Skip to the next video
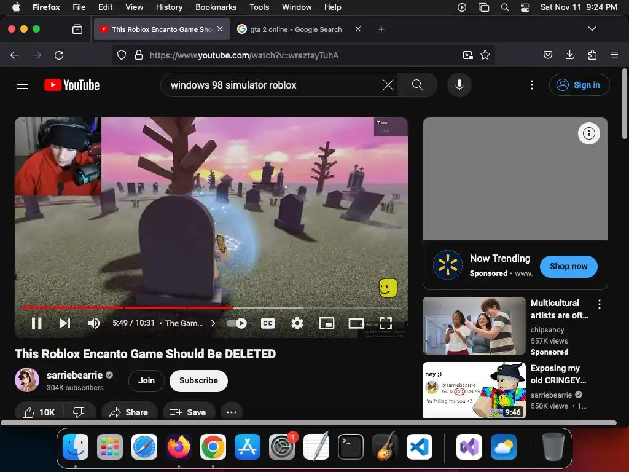The image size is (629, 472). click(65, 323)
